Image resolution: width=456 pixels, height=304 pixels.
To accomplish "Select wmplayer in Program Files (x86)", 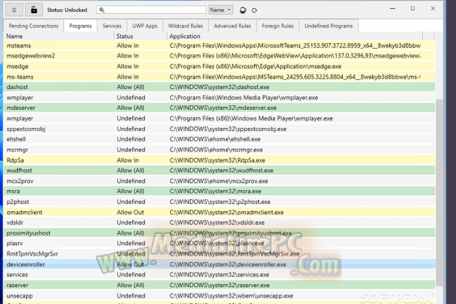I will (x=220, y=118).
